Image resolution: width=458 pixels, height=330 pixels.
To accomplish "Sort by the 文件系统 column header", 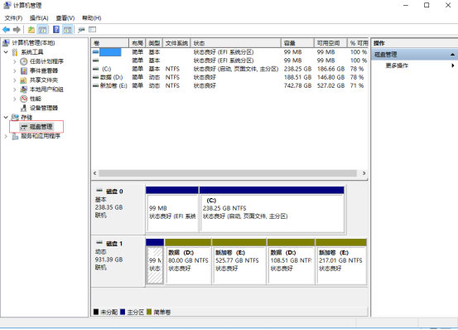I will point(176,43).
